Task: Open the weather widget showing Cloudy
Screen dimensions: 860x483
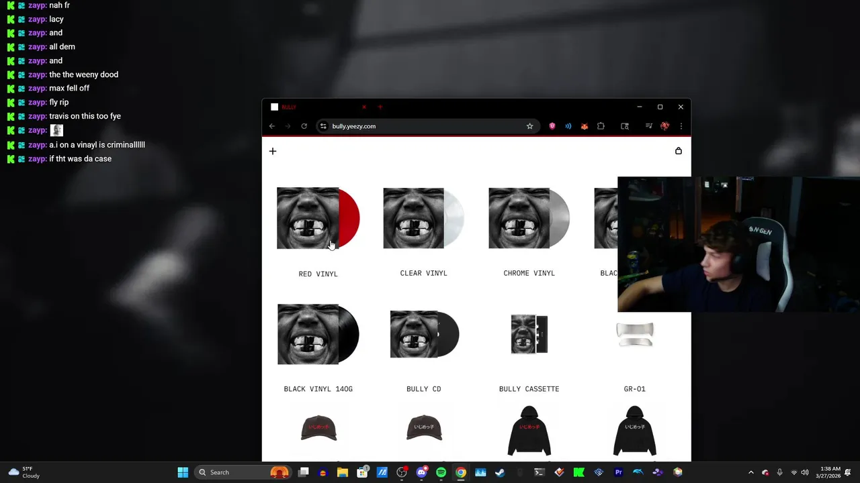Action: coord(24,472)
